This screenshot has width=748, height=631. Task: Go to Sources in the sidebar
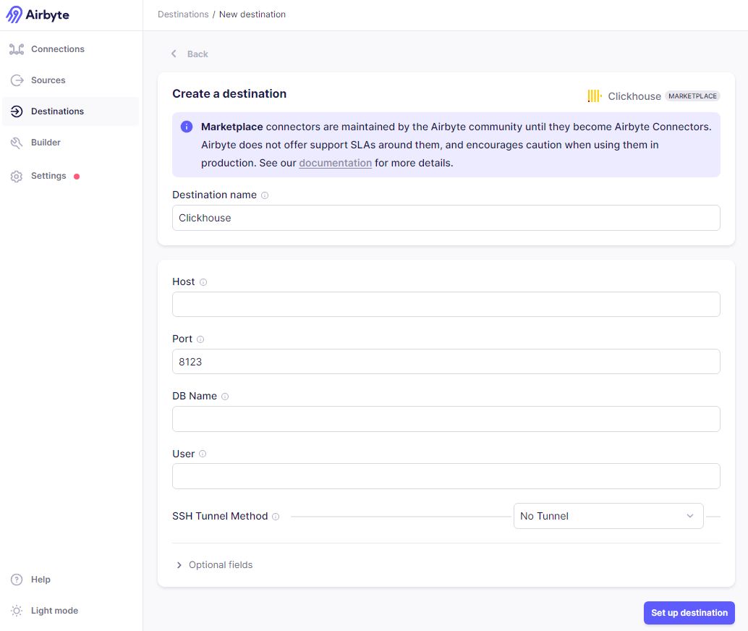71,80
